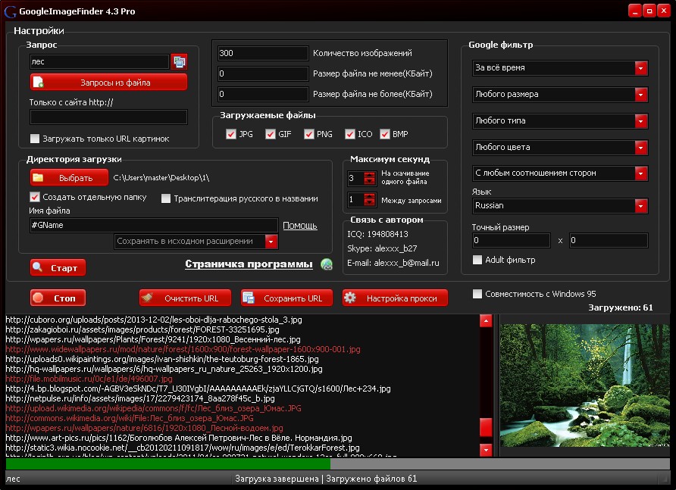Click the Количество изображений field showing 300
The height and width of the screenshot is (490, 676).
tap(263, 53)
